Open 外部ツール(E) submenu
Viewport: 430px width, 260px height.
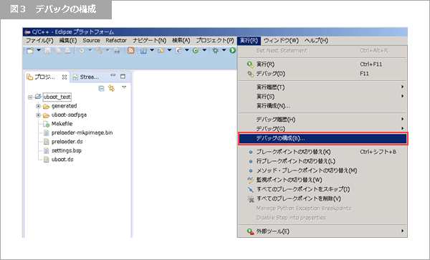click(322, 231)
